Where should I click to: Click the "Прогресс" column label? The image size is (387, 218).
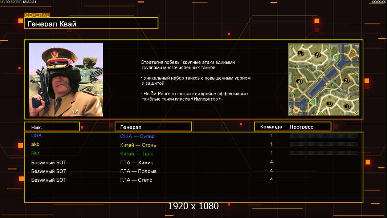click(301, 127)
